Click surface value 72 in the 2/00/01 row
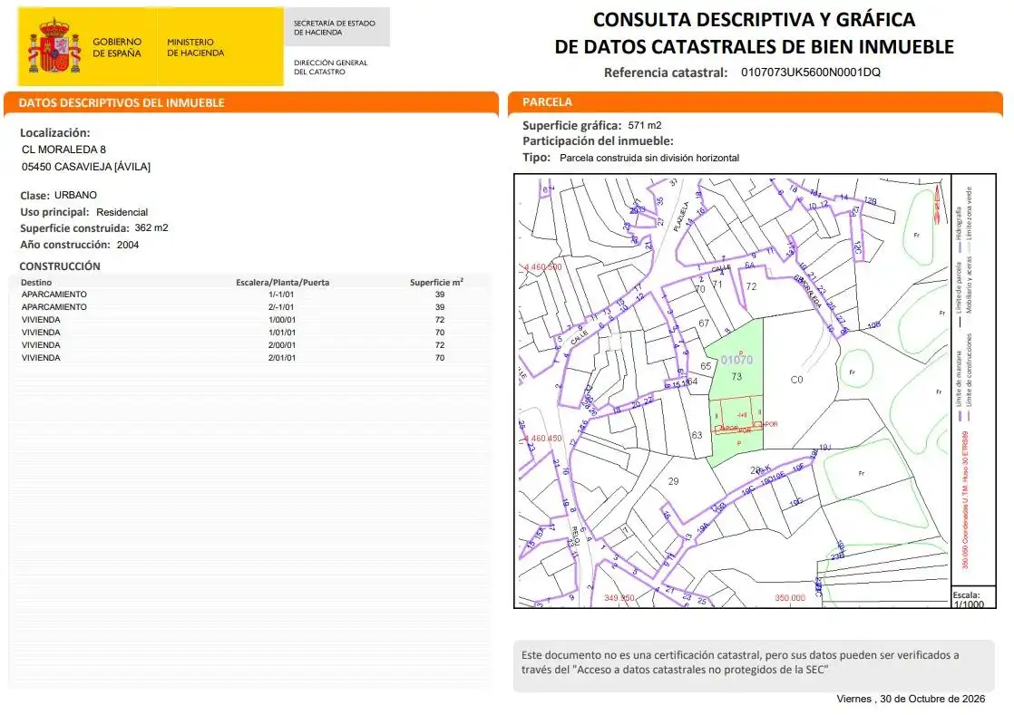 point(440,345)
